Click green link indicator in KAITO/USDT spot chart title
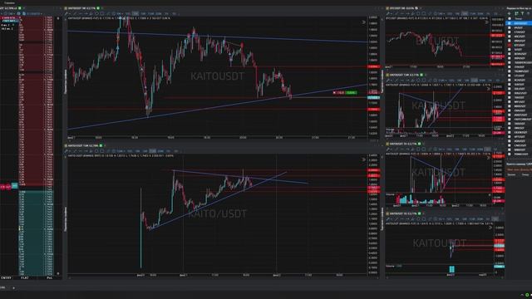 coord(101,145)
